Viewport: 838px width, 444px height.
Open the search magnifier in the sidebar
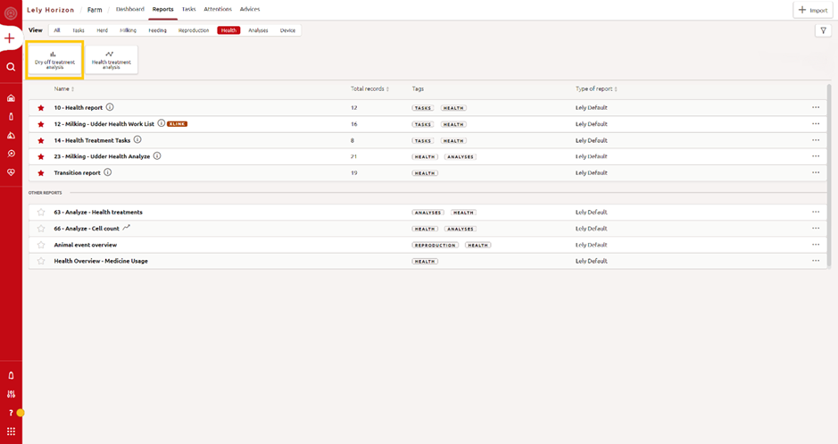click(11, 67)
